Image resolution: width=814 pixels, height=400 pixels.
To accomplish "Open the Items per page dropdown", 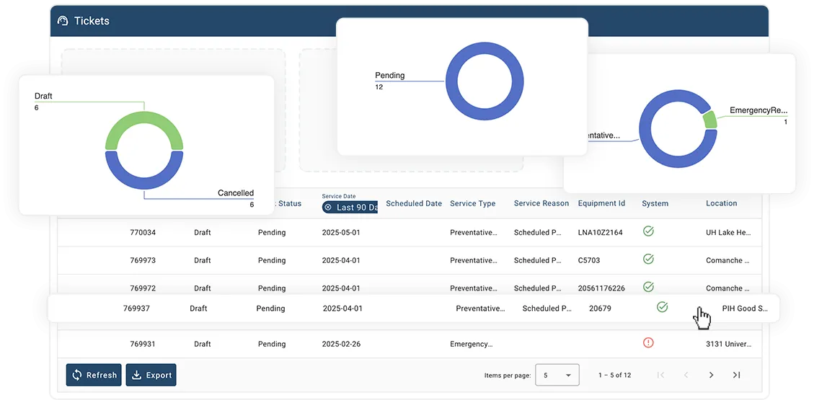I will click(x=557, y=375).
